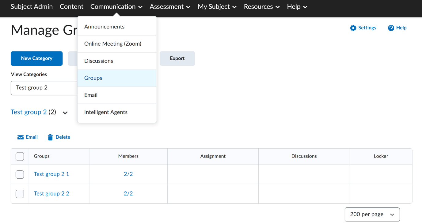The image size is (422, 223).
Task: Click the New Category button
Action: coord(36,58)
